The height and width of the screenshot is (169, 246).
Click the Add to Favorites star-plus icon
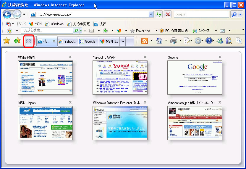17,41
